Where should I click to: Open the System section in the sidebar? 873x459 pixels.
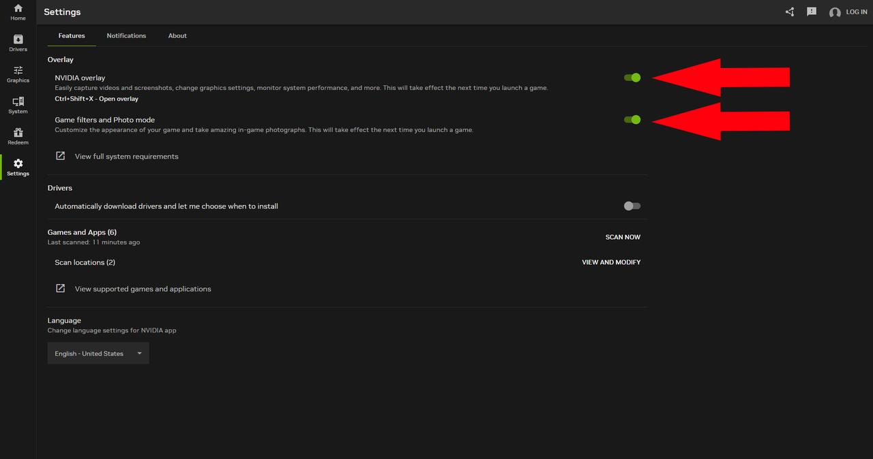(18, 106)
